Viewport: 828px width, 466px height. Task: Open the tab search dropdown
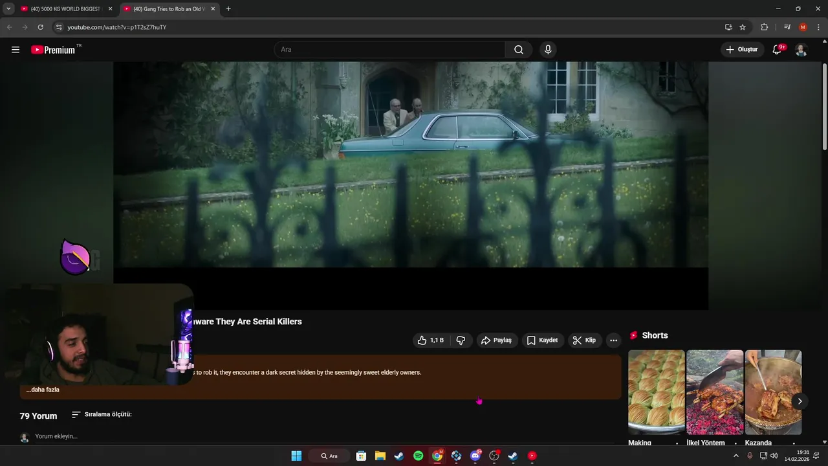(x=8, y=9)
